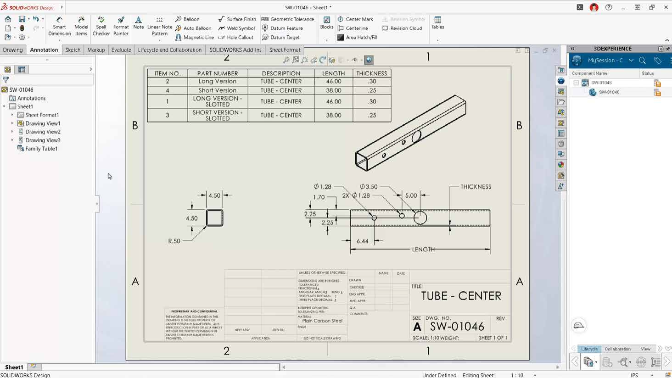Add a Hole Callout
This screenshot has height=378, width=672.
[x=235, y=38]
